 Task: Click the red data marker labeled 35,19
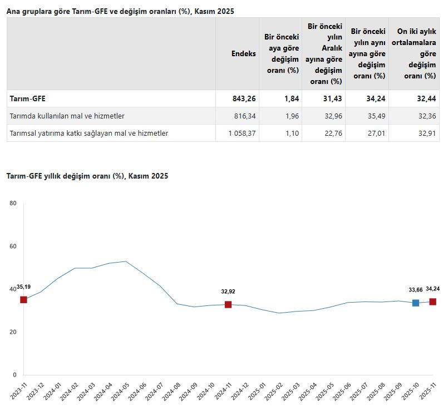coord(23,300)
